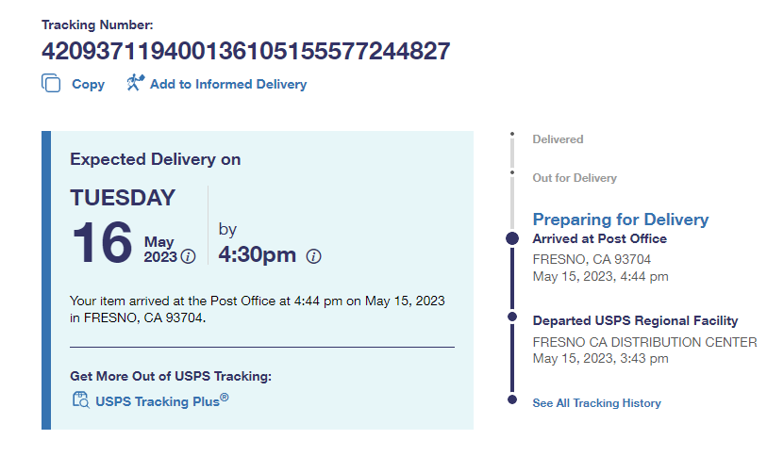Image resolution: width=784 pixels, height=456 pixels.
Task: Click the Departed USPS Regional Facility entry title
Action: pos(635,321)
